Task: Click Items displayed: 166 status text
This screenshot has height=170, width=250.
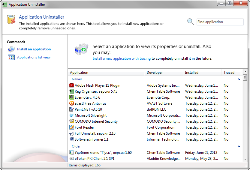Action: pos(85,165)
